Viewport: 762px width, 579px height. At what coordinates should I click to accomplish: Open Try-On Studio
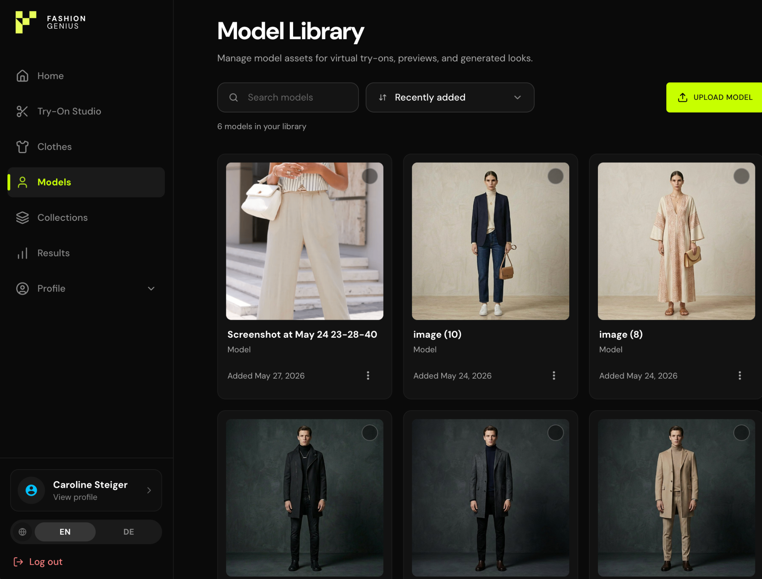[86, 111]
